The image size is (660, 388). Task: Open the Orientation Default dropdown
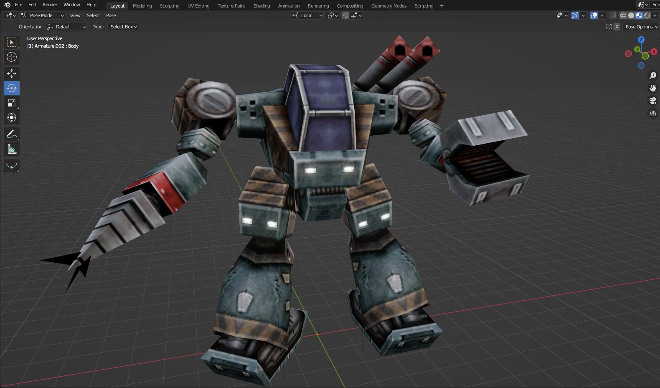tap(66, 27)
